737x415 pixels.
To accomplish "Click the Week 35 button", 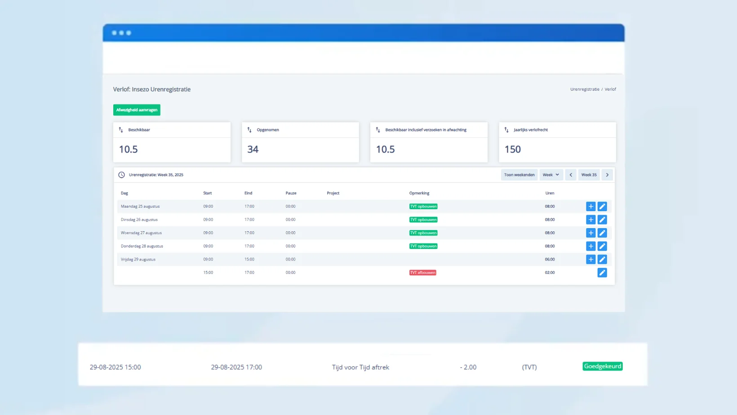I will (589, 175).
